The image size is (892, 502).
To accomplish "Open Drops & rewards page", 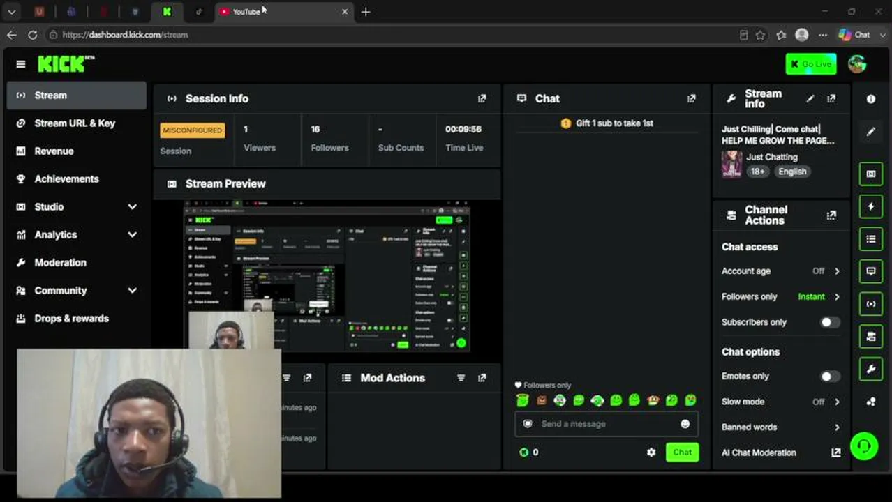I will (77, 319).
